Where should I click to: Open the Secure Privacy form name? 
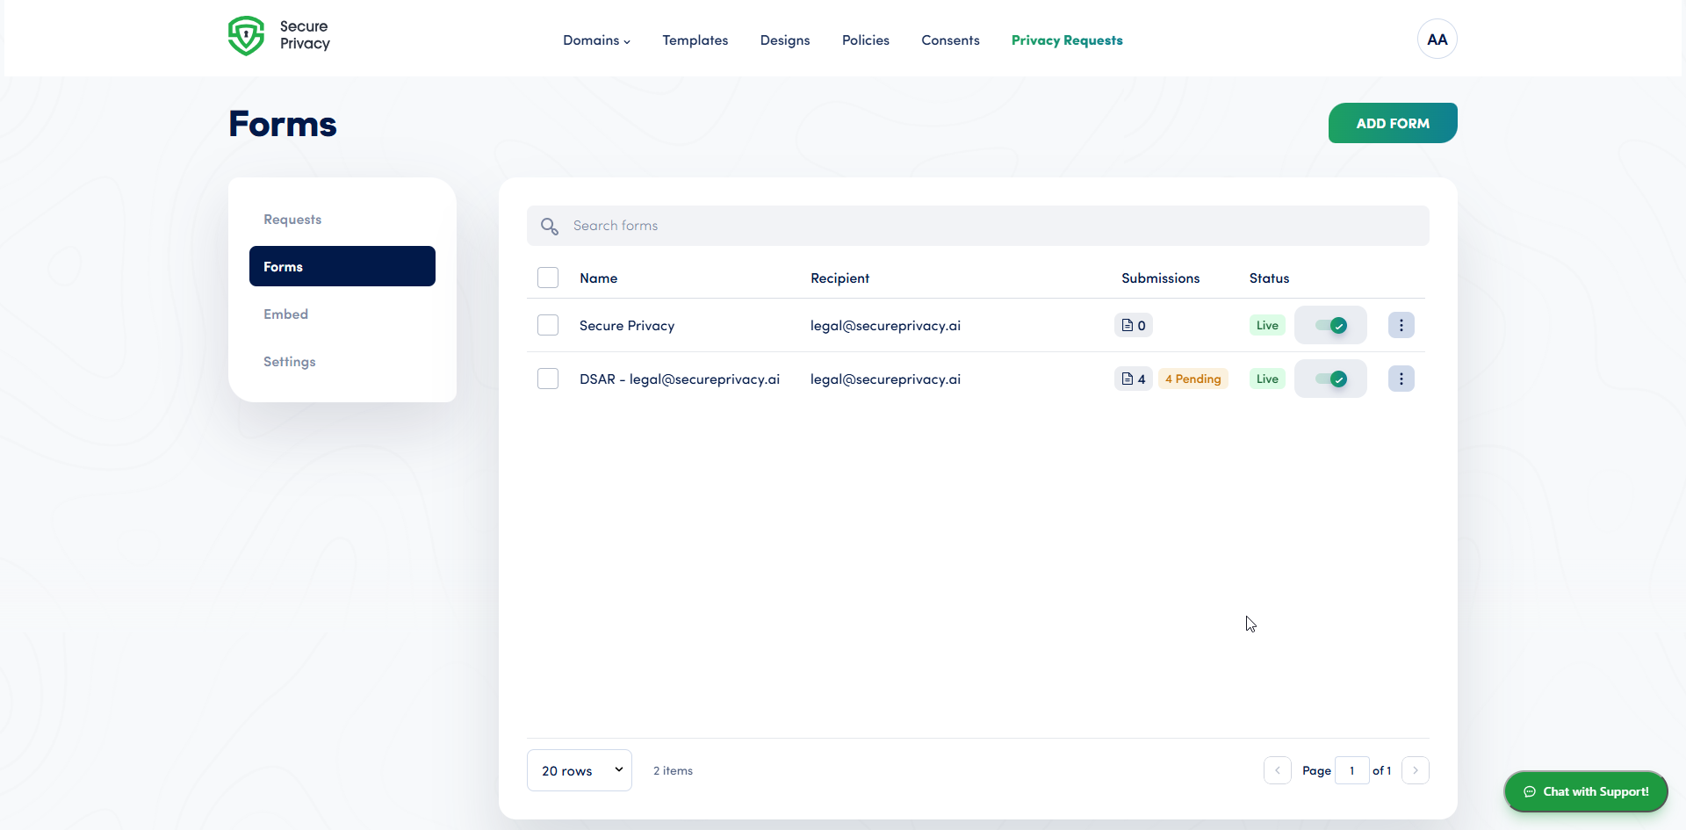coord(627,326)
